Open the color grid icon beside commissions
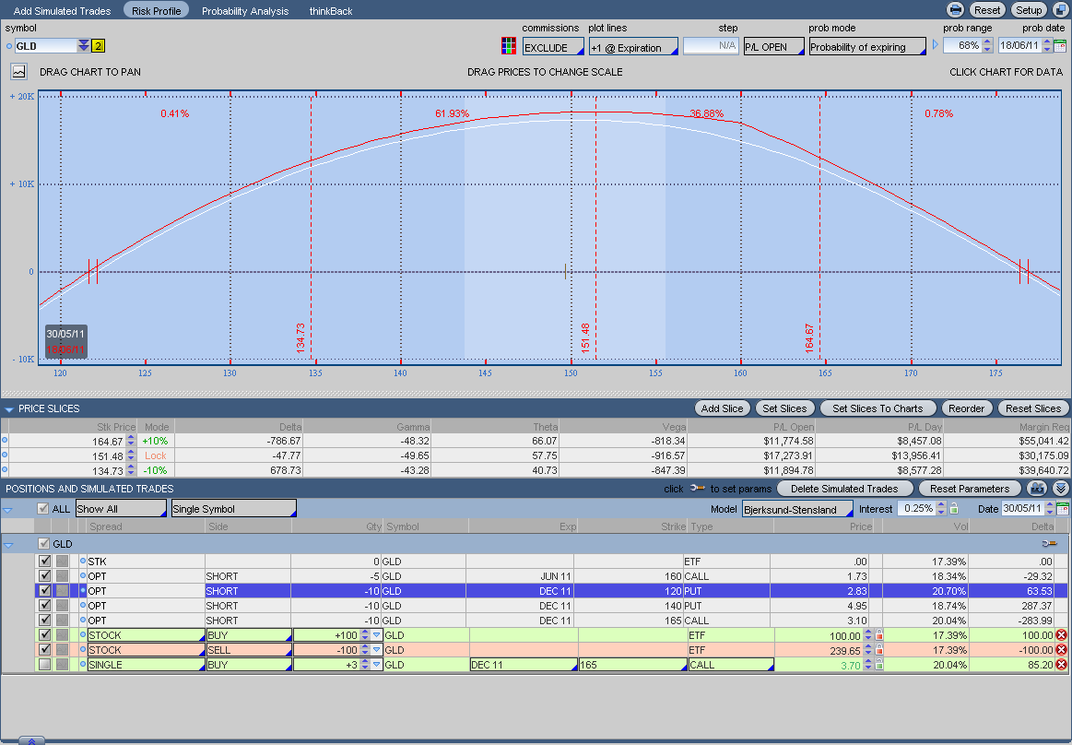The image size is (1072, 745). click(508, 46)
